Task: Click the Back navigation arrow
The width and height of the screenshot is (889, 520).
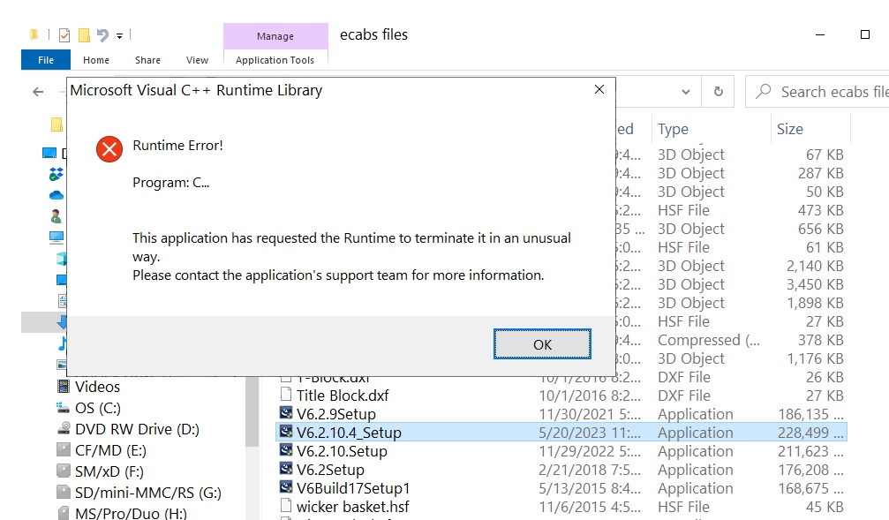Action: coord(38,92)
